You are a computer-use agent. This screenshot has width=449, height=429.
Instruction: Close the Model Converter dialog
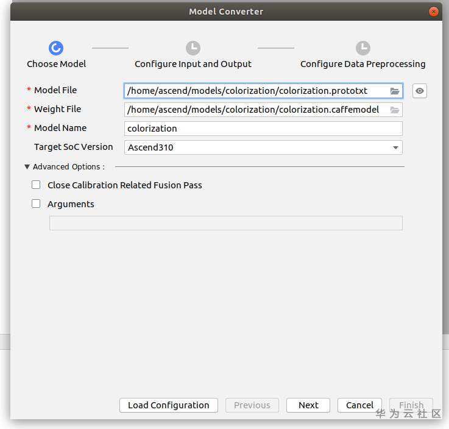pos(433,12)
